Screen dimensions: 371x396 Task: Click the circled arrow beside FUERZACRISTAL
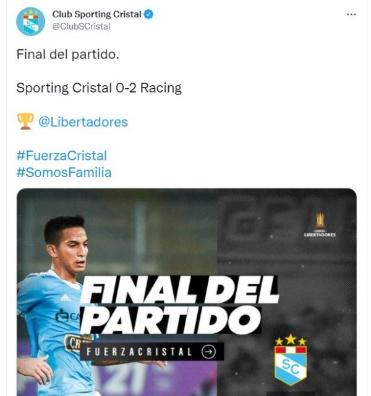tap(209, 352)
